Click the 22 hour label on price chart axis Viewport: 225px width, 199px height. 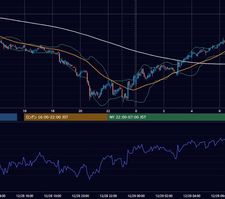click(x=108, y=111)
